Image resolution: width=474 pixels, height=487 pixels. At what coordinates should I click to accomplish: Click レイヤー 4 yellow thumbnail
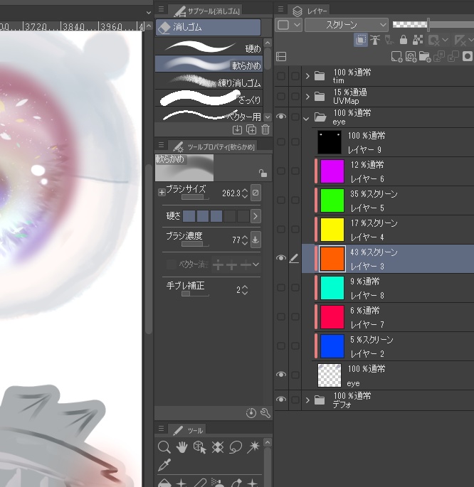click(x=332, y=229)
